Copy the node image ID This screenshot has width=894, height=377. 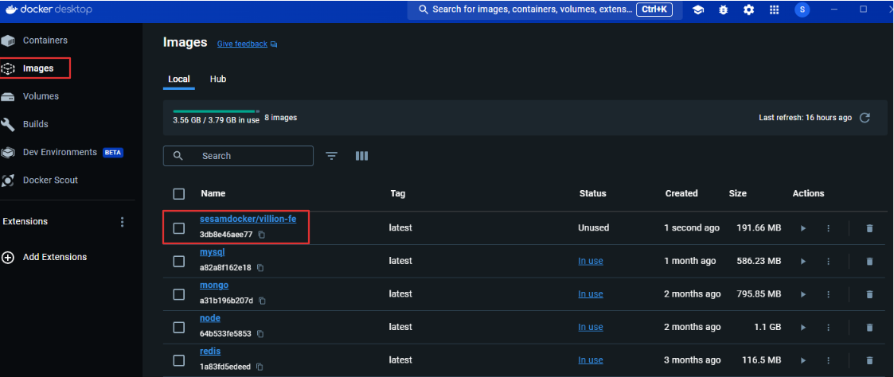click(260, 334)
